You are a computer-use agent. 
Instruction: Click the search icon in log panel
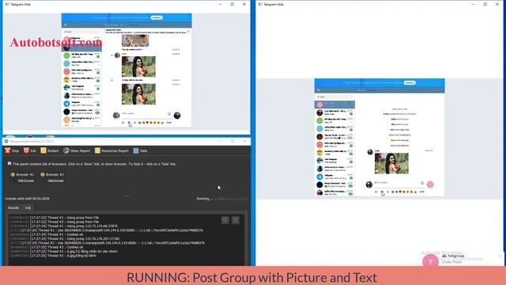[225, 220]
